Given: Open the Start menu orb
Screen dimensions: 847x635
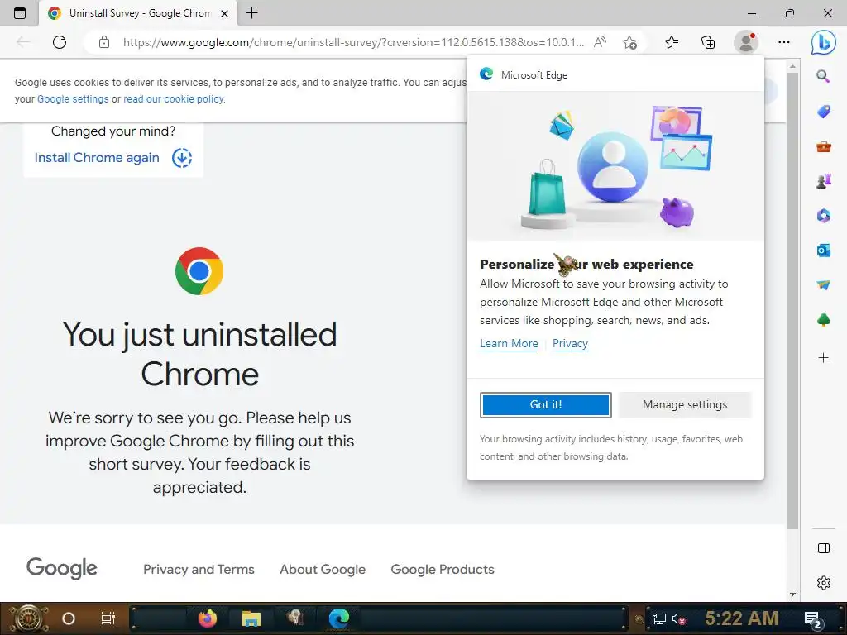Looking at the screenshot, I should click(27, 618).
